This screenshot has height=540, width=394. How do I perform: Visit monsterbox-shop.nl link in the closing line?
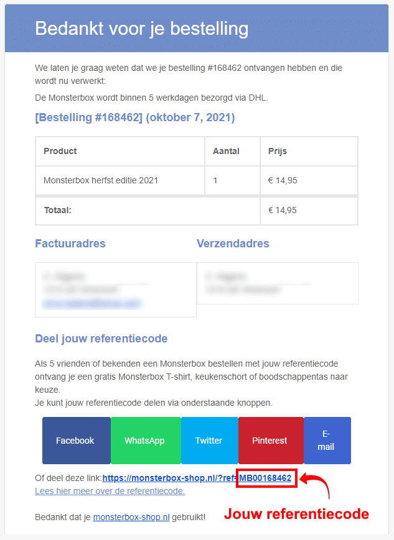pyautogui.click(x=131, y=516)
